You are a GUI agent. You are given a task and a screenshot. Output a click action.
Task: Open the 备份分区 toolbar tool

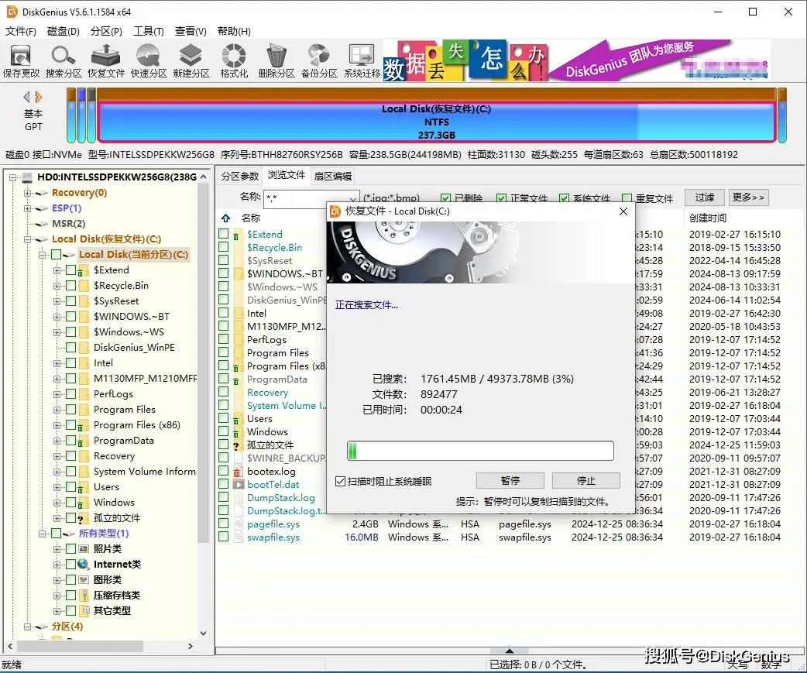(319, 61)
